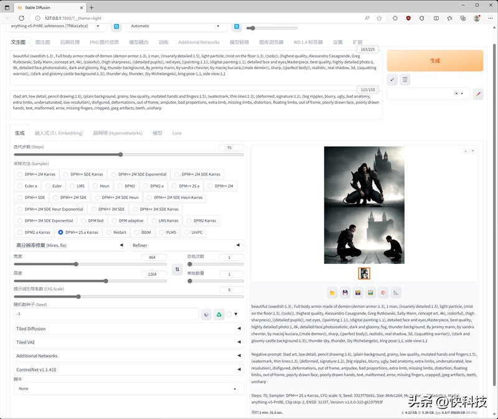Select the DPM++ 2M Karras sampler

tap(37, 174)
